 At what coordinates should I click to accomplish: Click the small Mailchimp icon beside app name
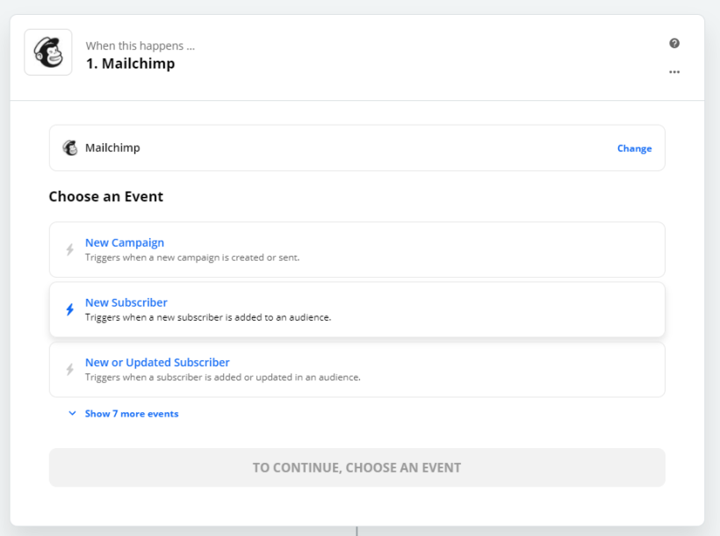coord(70,148)
